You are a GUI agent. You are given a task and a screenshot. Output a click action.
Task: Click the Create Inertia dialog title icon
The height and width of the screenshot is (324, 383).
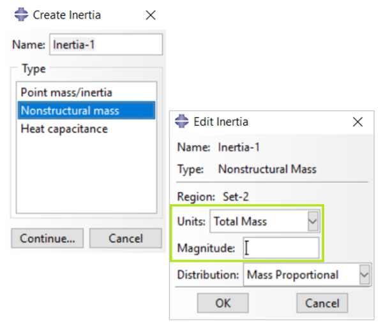21,15
